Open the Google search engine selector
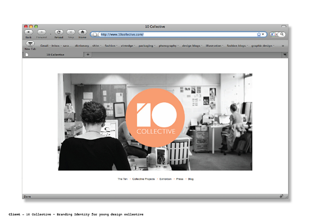This screenshot has height=224, width=310. click(x=274, y=34)
